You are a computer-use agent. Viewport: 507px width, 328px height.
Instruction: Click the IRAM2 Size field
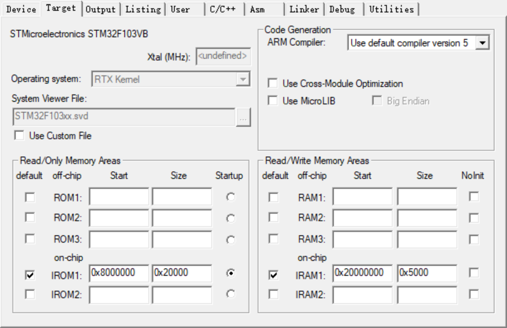click(x=427, y=295)
